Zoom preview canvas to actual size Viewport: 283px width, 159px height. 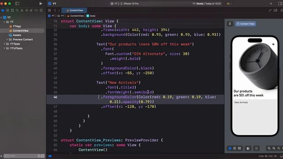(x=274, y=148)
